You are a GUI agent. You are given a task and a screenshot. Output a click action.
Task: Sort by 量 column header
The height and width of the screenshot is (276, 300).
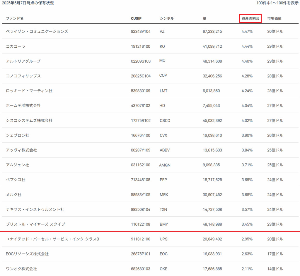(204, 18)
